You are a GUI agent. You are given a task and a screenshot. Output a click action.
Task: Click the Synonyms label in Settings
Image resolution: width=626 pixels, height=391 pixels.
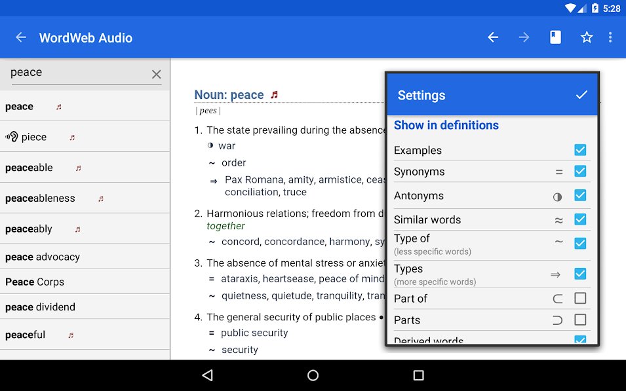(x=420, y=172)
